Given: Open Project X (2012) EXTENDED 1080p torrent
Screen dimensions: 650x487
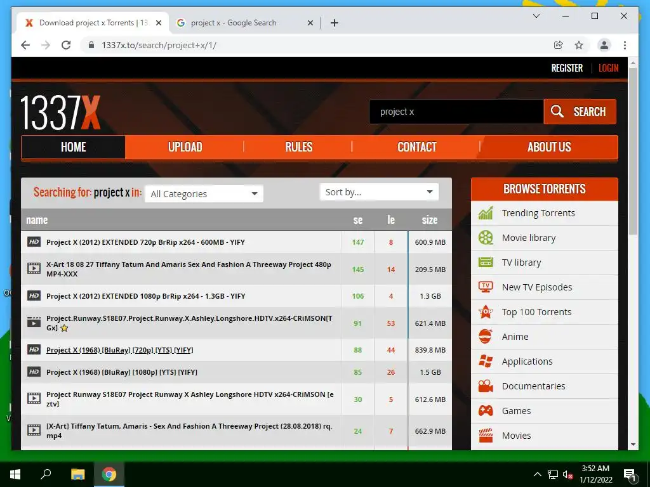Looking at the screenshot, I should coord(146,296).
